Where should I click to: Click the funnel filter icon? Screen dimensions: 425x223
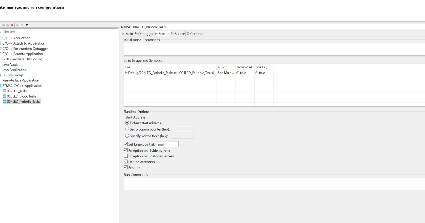22,25
